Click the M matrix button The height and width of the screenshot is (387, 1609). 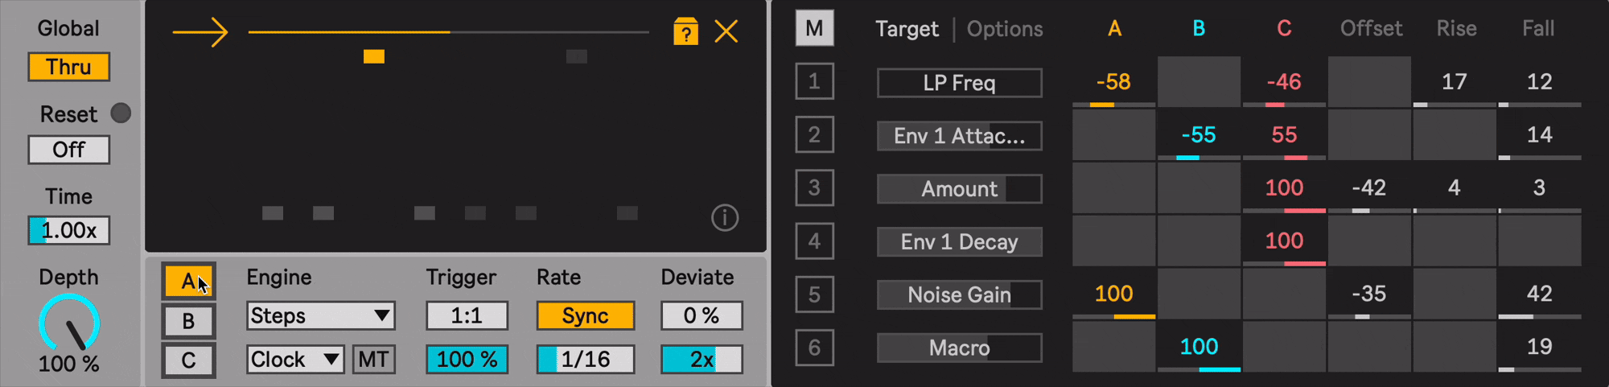814,29
